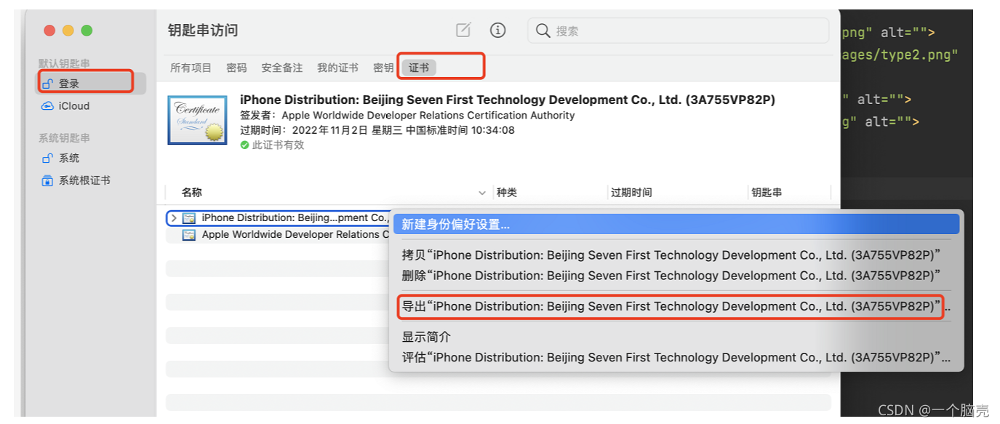Select 系统根证书 keychain in sidebar
The height and width of the screenshot is (424, 1000).
[x=91, y=180]
